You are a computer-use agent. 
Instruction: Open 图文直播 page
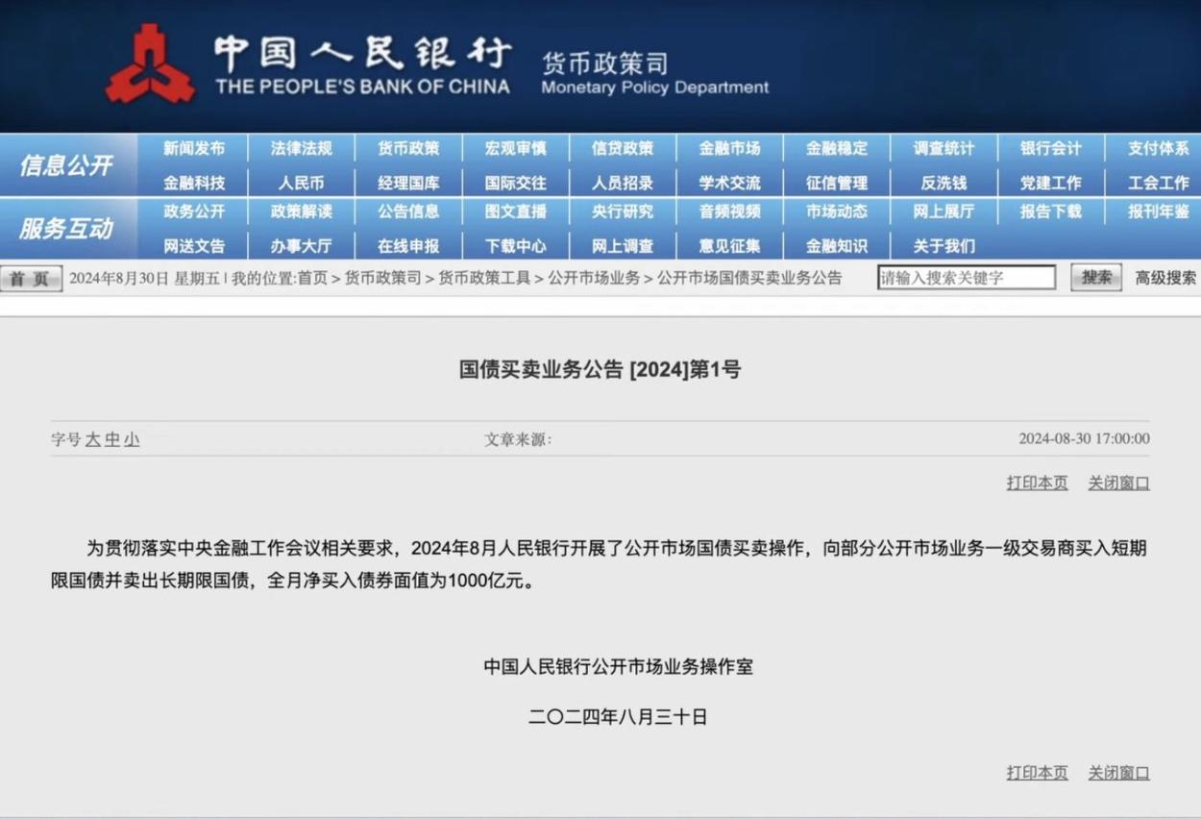tap(516, 211)
